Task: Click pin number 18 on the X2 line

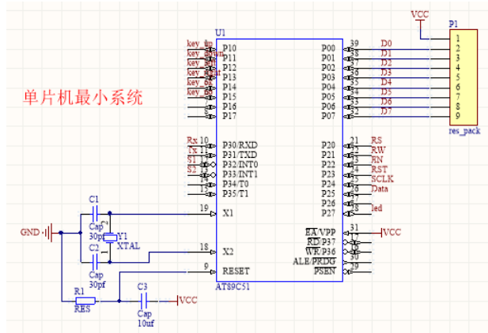Action: [x=204, y=247]
